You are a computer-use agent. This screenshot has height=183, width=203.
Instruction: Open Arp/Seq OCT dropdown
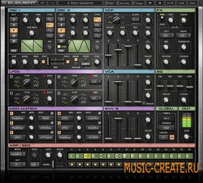coord(18,164)
